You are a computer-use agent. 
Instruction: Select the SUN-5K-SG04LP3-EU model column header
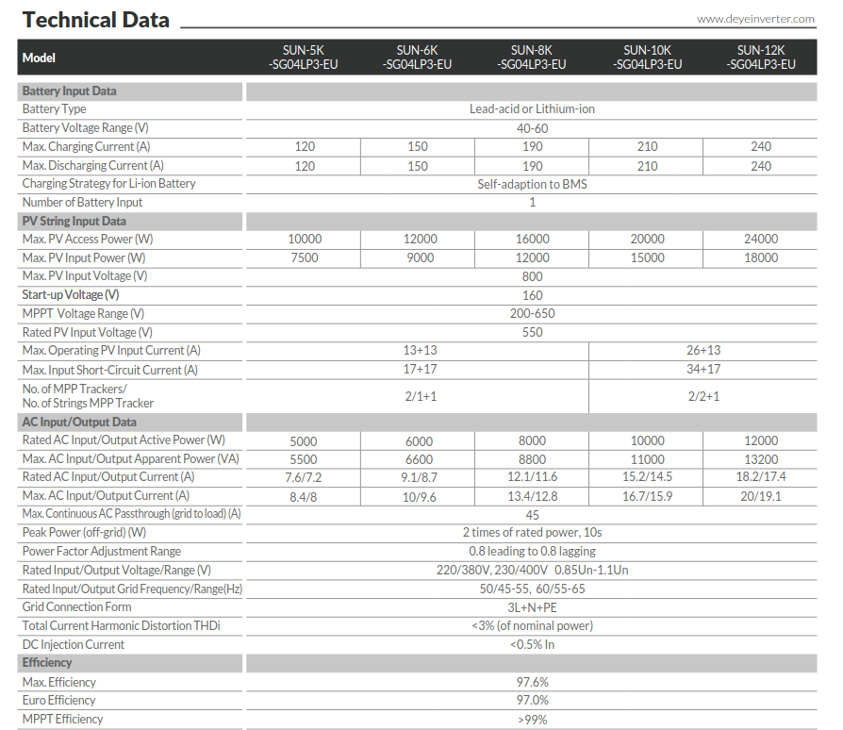[x=304, y=58]
